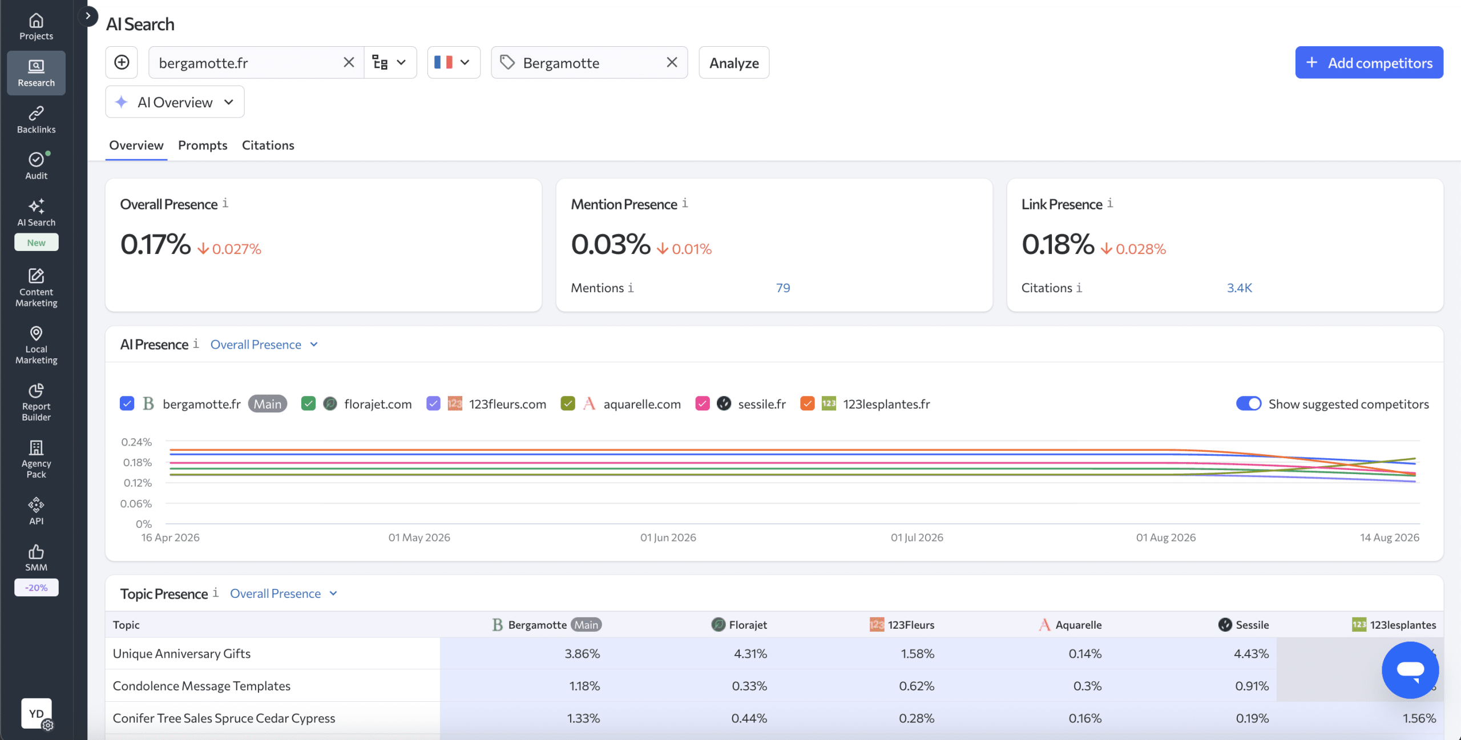Open the France country flag dropdown
The height and width of the screenshot is (740, 1461).
coord(453,62)
